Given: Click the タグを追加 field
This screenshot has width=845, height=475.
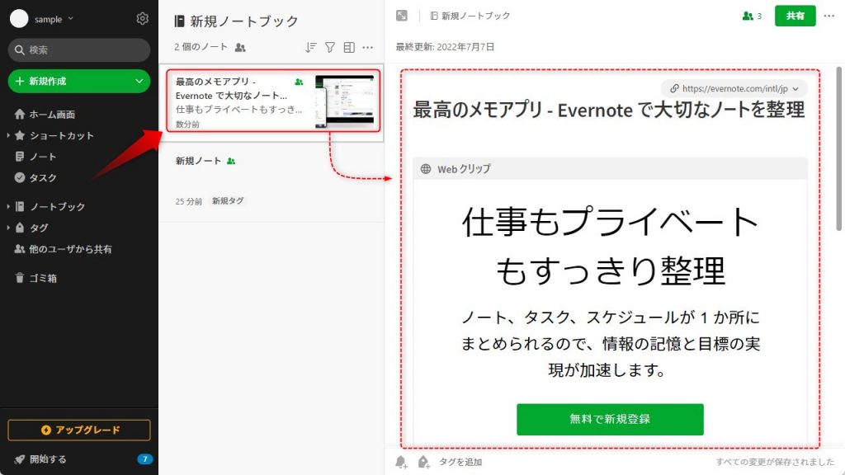Looking at the screenshot, I should 460,462.
